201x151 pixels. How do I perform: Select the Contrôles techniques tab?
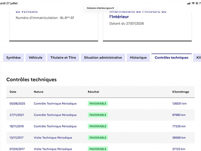tap(172, 58)
